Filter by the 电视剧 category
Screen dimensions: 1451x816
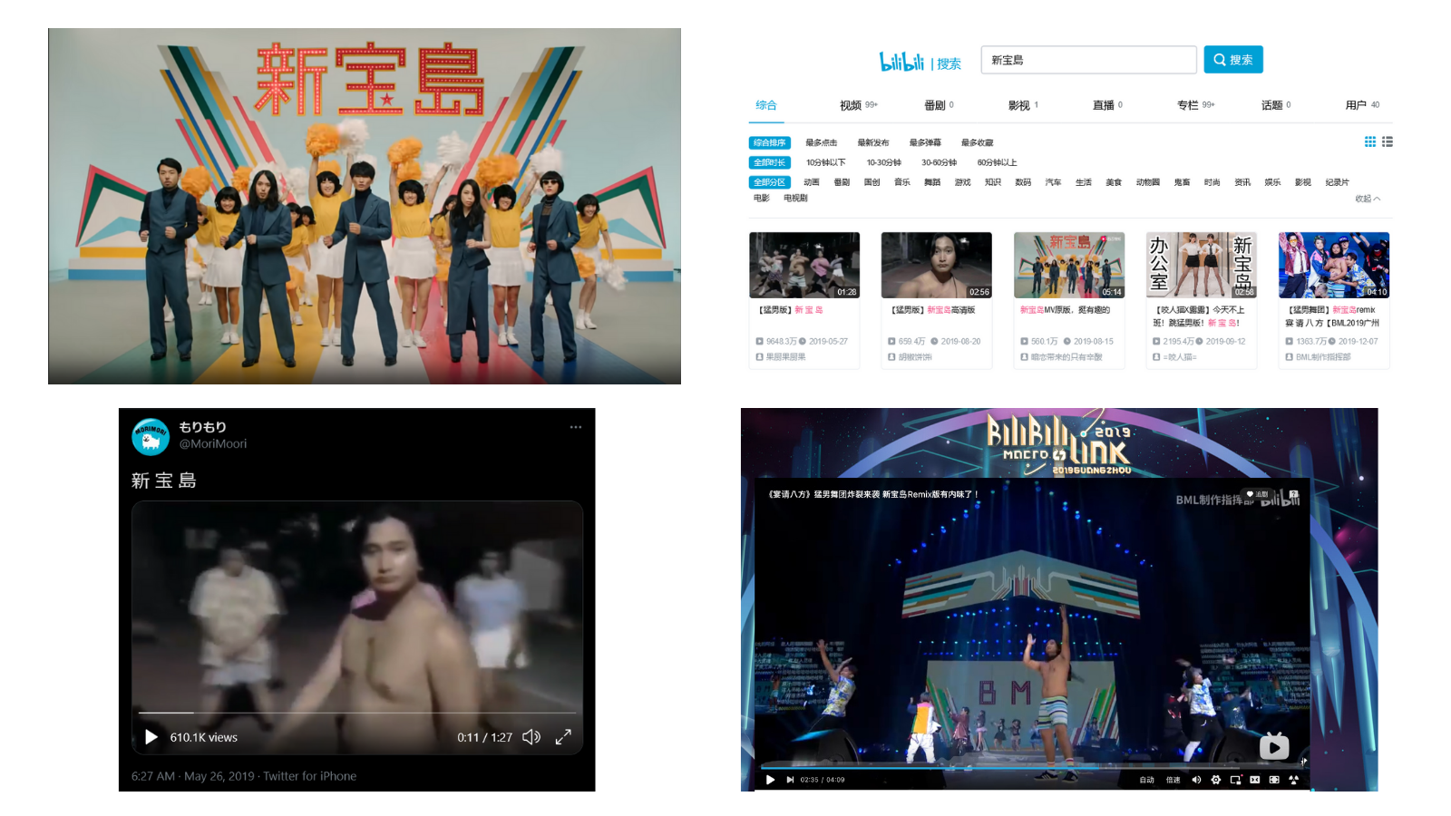coord(795,198)
